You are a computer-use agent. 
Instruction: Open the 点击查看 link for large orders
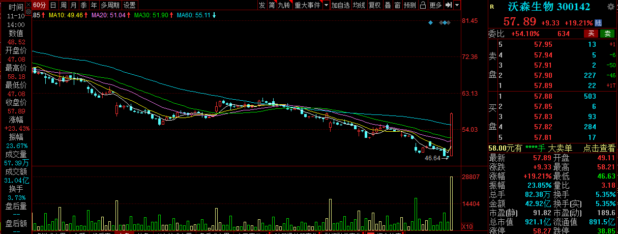(x=598, y=148)
